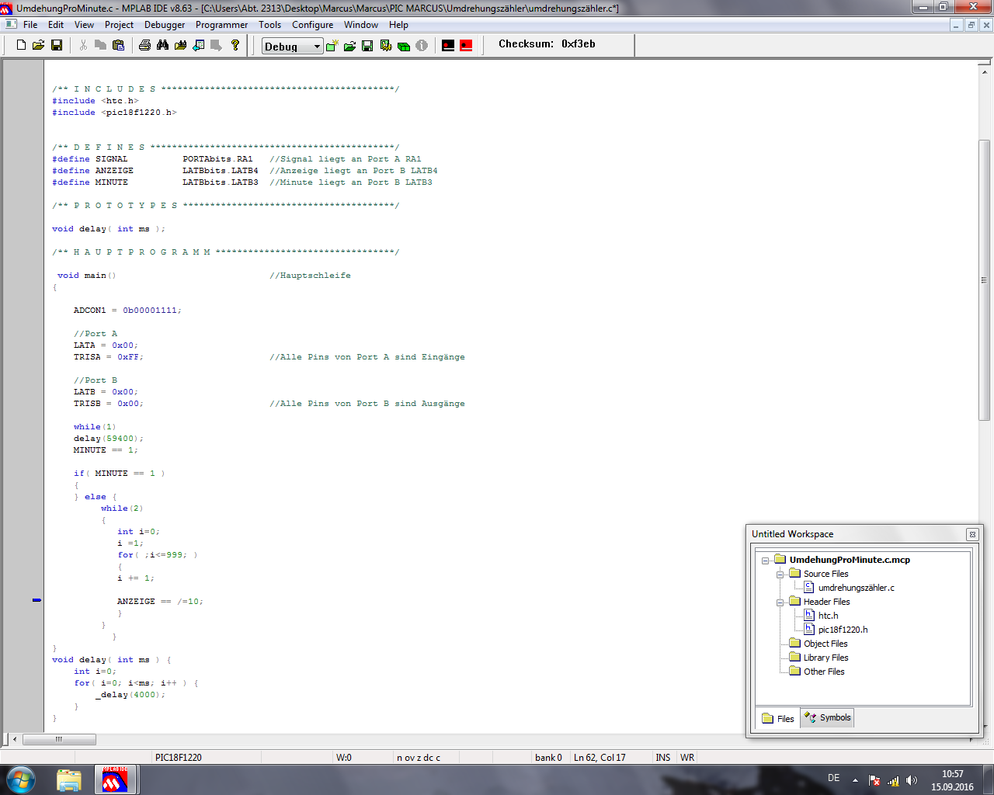Open the Debugger menu
Screen dimensions: 994x795
point(165,25)
